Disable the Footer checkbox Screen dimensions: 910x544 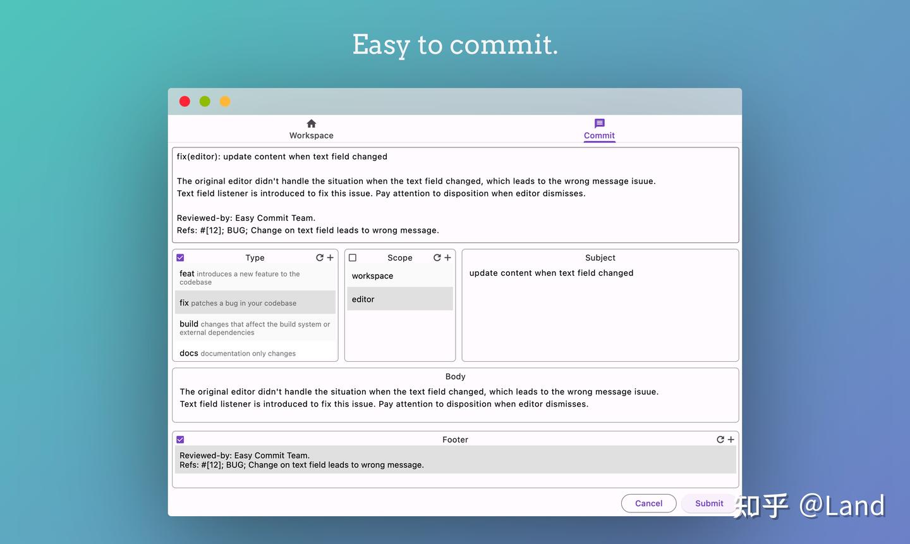(x=180, y=439)
